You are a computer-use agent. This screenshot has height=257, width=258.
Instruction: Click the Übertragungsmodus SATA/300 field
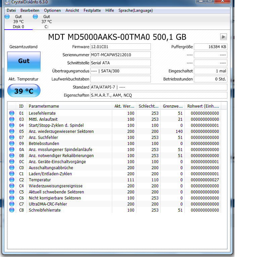[x=121, y=71]
